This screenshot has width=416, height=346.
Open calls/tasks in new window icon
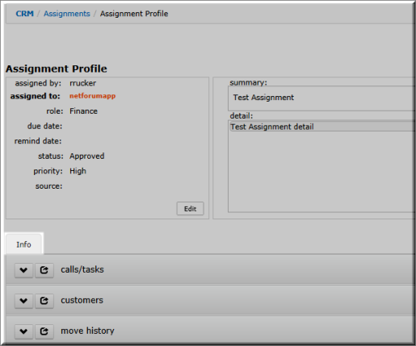[x=44, y=270]
